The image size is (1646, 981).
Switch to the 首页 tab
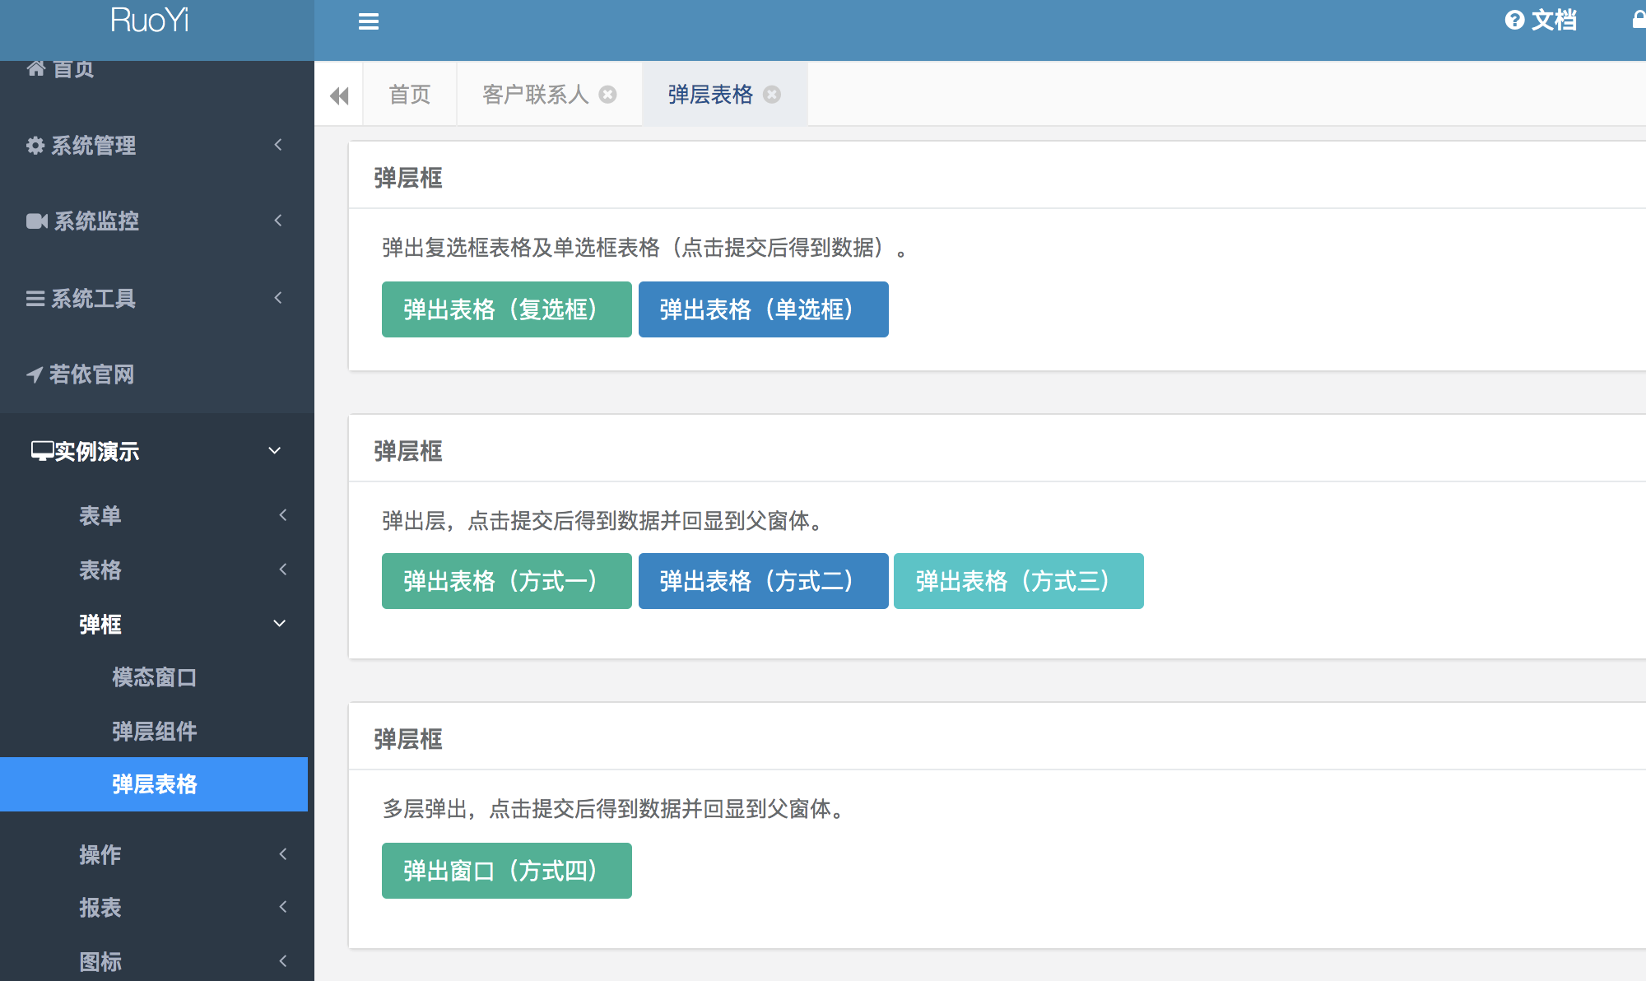coord(410,95)
